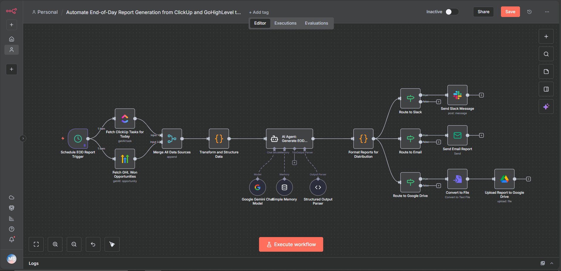The height and width of the screenshot is (271, 561).
Task: Select the Google Gemini Chat Model node
Action: [258, 187]
